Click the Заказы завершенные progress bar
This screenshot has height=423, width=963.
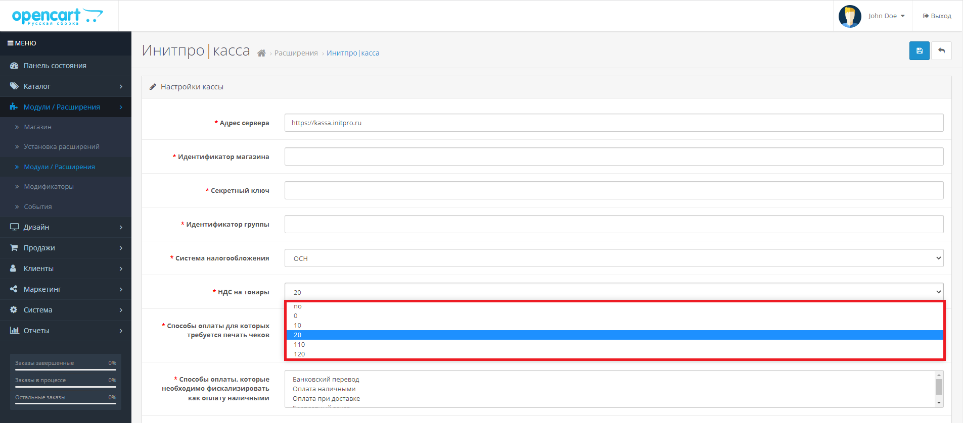(66, 369)
